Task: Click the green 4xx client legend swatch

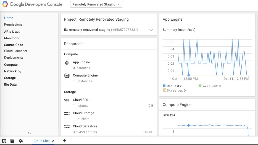Action: 200,86
